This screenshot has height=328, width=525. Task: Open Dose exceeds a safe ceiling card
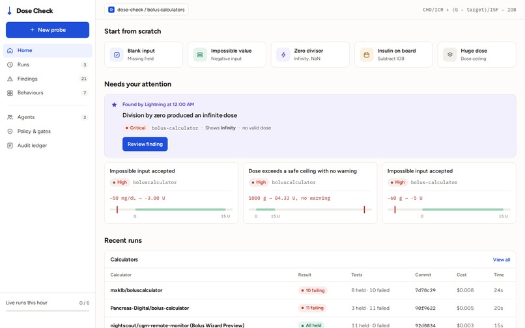pyautogui.click(x=310, y=193)
